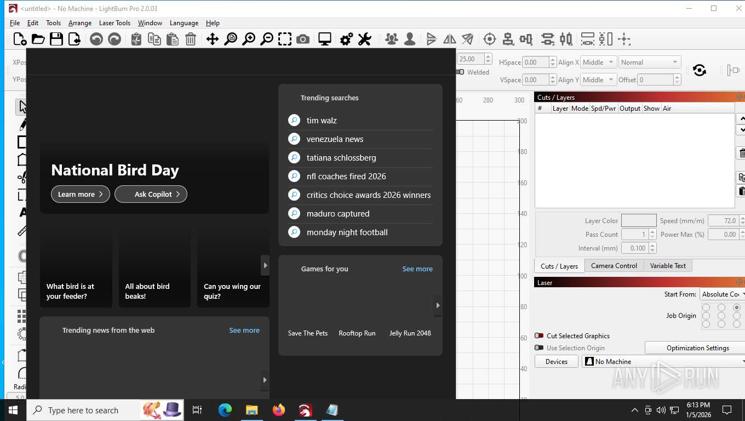This screenshot has width=745, height=421.
Task: Select the bottom-left Job Origin radio button
Action: point(706,324)
